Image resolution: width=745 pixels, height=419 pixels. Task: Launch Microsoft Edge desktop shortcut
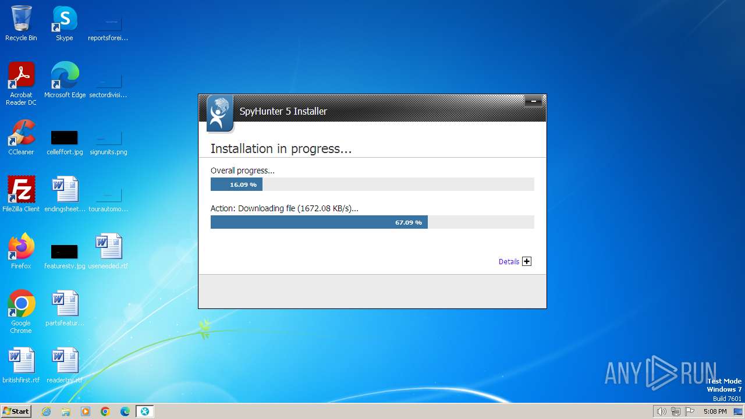point(65,80)
